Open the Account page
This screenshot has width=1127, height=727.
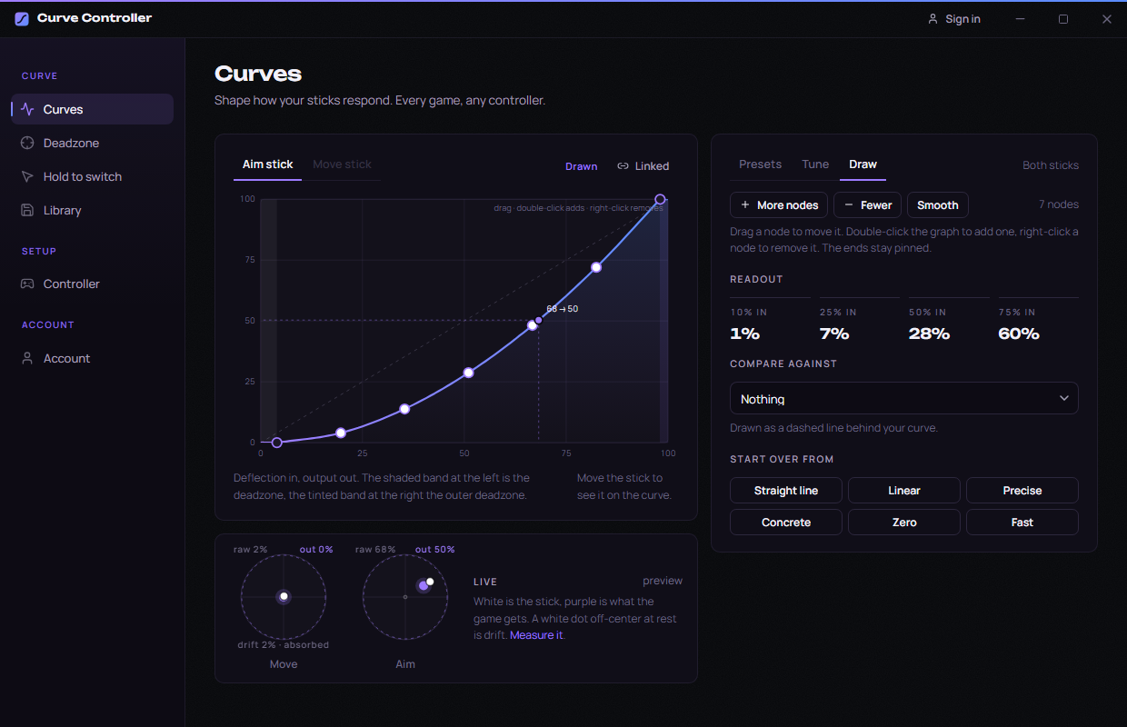click(x=92, y=358)
